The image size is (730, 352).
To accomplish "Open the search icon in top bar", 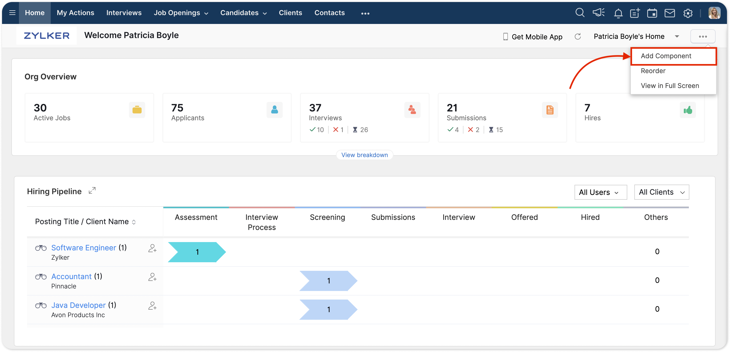I will pos(580,13).
